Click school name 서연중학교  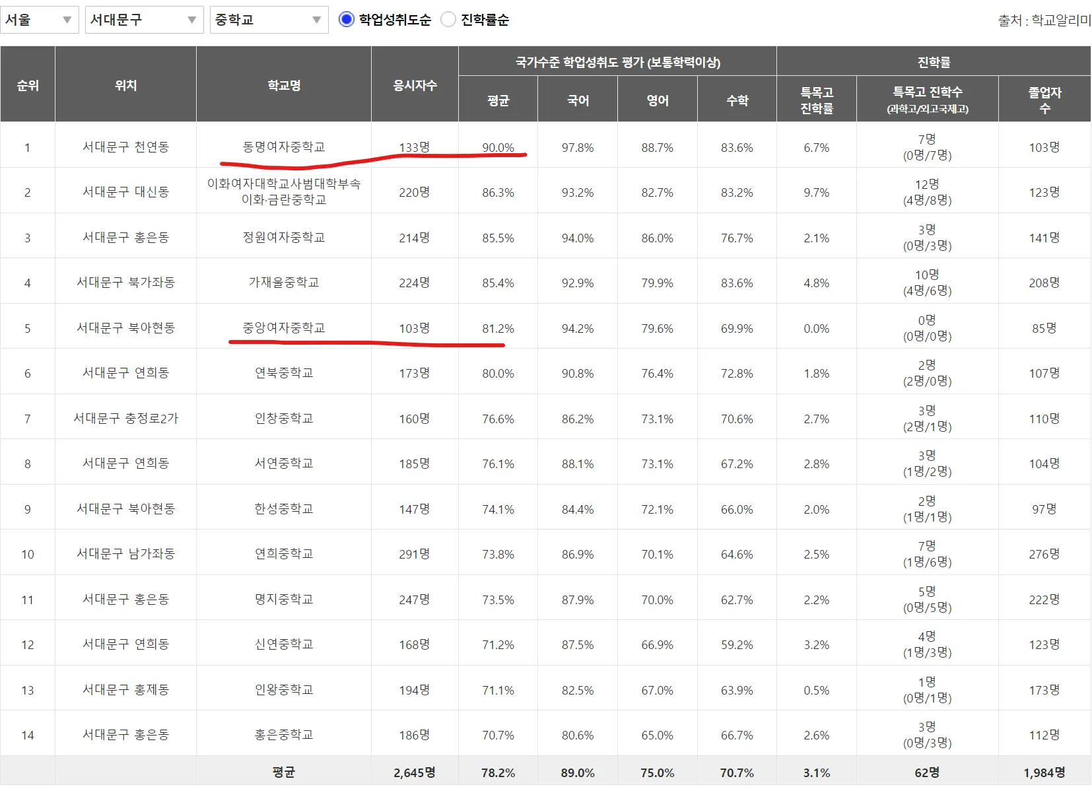(x=284, y=463)
